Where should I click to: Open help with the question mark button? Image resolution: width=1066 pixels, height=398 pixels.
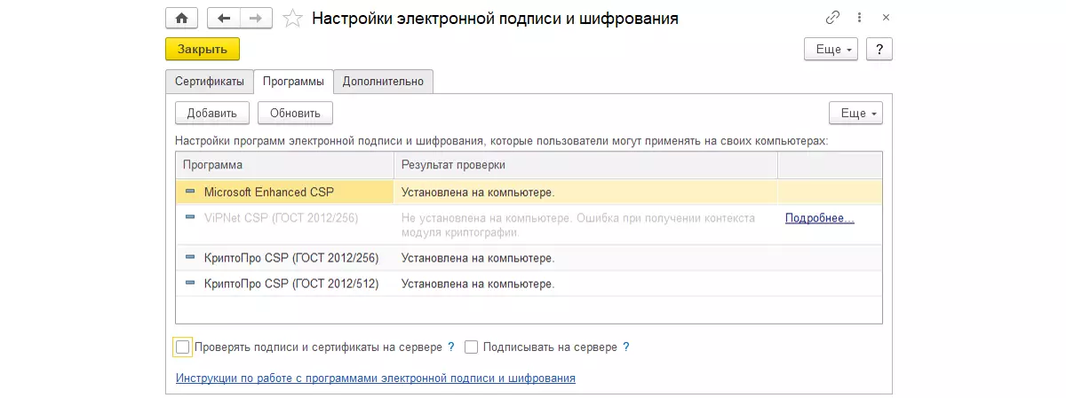pyautogui.click(x=879, y=49)
